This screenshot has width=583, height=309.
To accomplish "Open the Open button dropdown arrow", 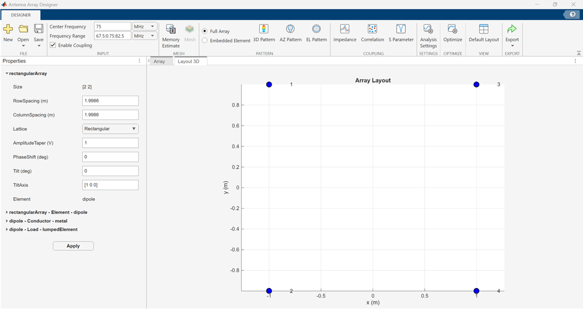I will 23,46.
